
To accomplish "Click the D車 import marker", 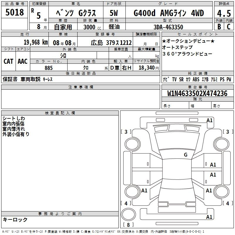I will 115,68.
